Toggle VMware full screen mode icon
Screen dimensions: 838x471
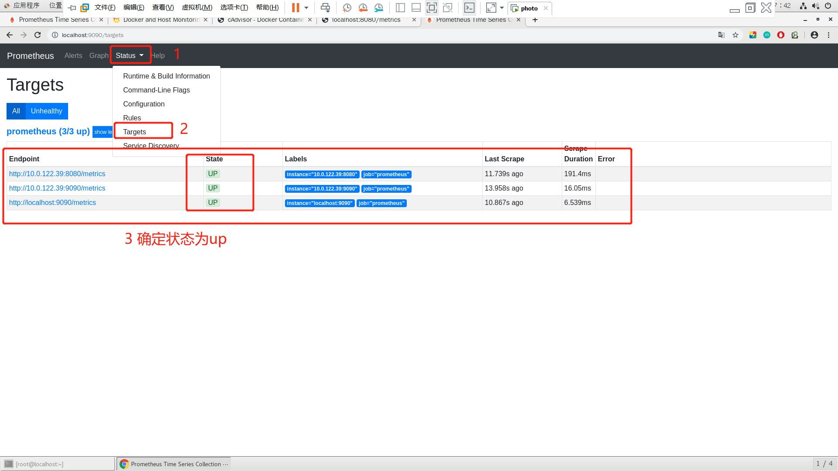coord(432,7)
